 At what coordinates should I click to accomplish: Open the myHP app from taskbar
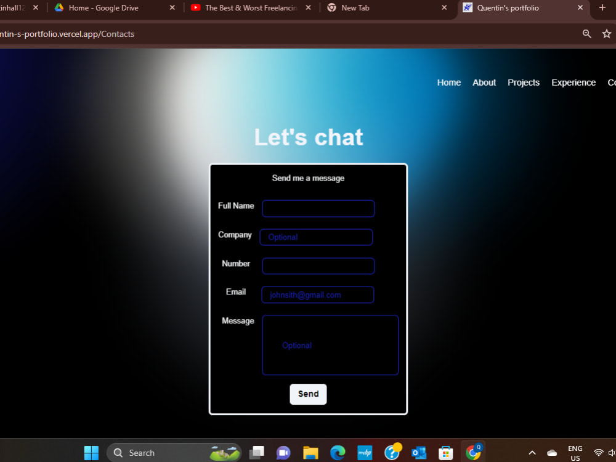pyautogui.click(x=365, y=453)
